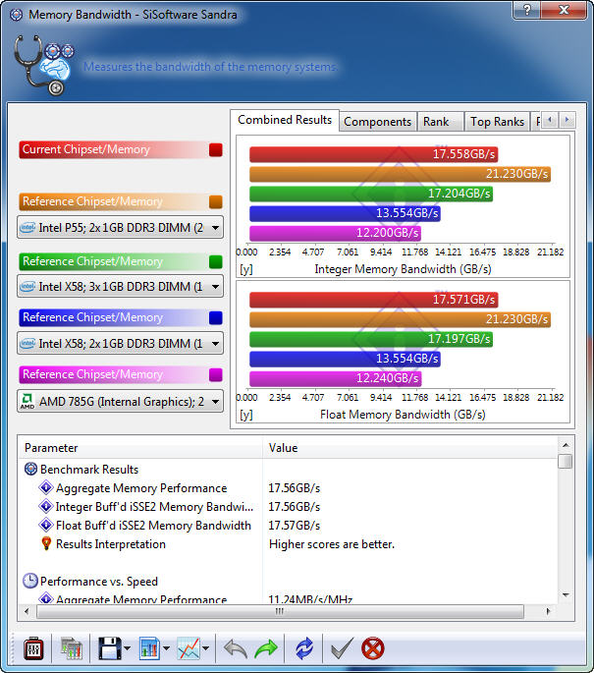Click the blue 13.554GB/s integer bandwidth bar

click(345, 213)
